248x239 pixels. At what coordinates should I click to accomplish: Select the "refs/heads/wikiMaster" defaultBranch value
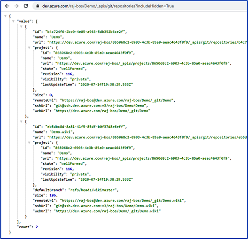click(93, 190)
